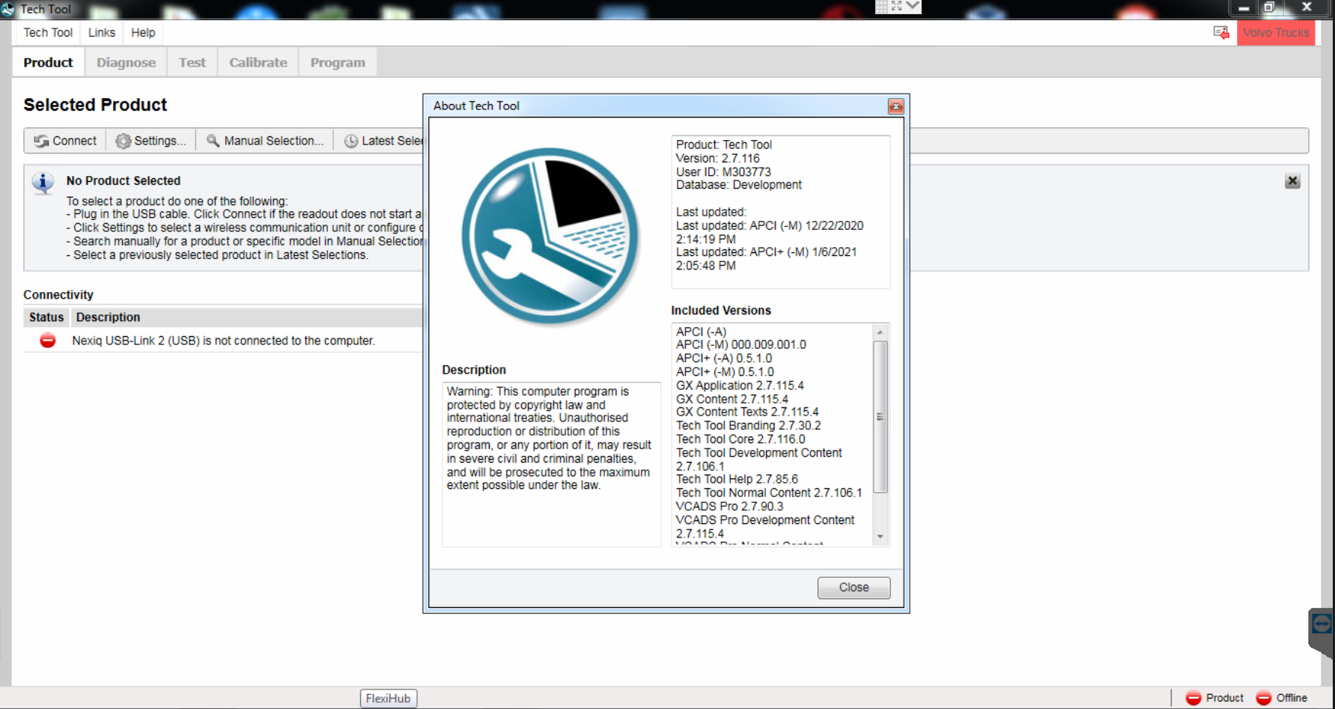This screenshot has height=709, width=1335.
Task: Select the Nexiq USB-Link 2 connectivity row
Action: tap(223, 341)
